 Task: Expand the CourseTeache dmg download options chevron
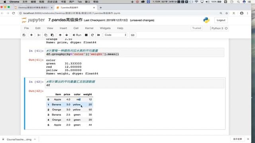coord(35,139)
